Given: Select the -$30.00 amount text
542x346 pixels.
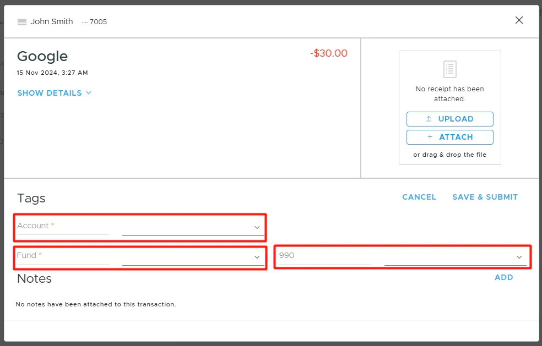Looking at the screenshot, I should tap(329, 53).
